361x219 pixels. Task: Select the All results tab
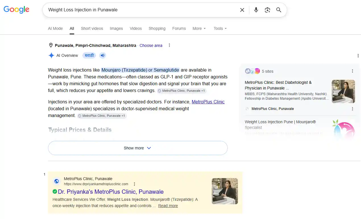[72, 28]
